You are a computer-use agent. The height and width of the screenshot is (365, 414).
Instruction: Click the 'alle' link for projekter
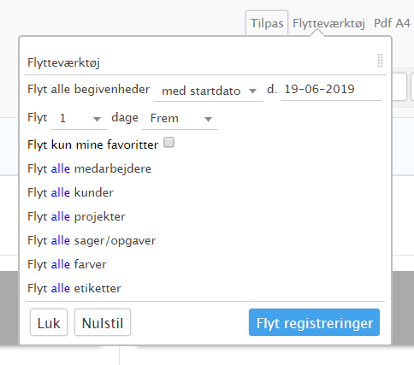(x=61, y=216)
